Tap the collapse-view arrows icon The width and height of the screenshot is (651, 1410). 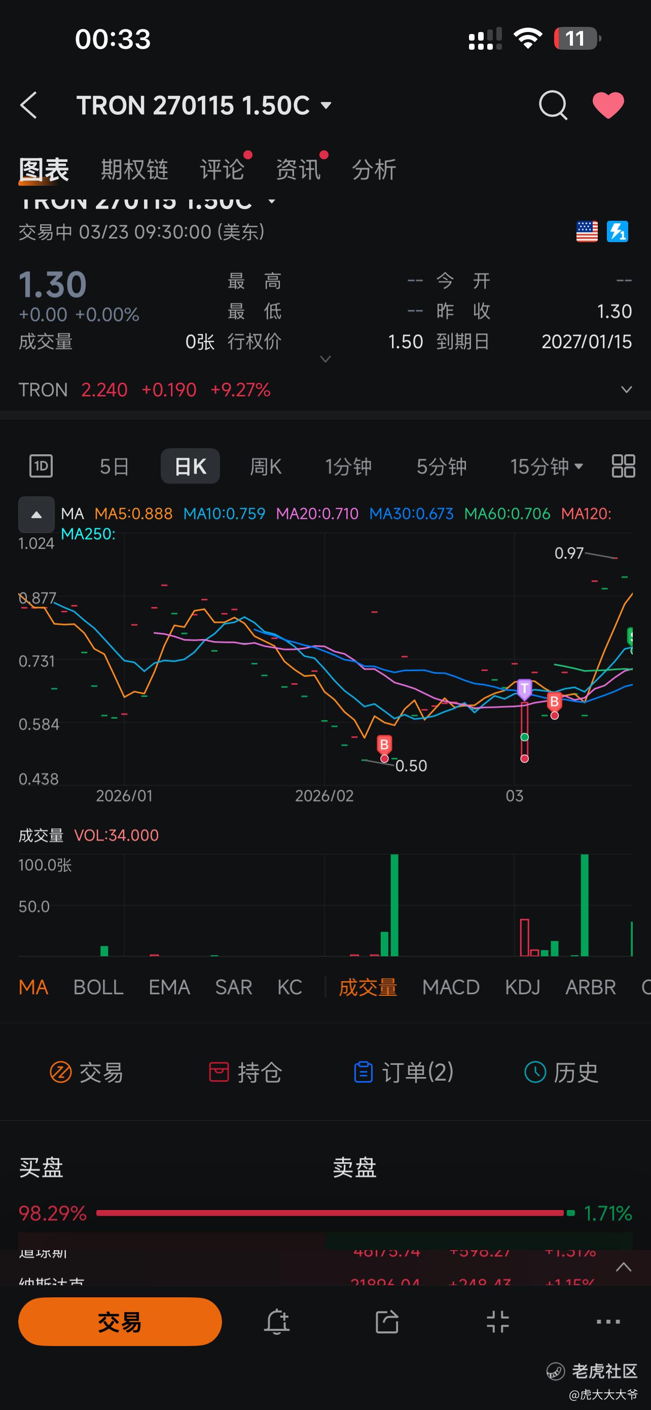click(498, 1322)
